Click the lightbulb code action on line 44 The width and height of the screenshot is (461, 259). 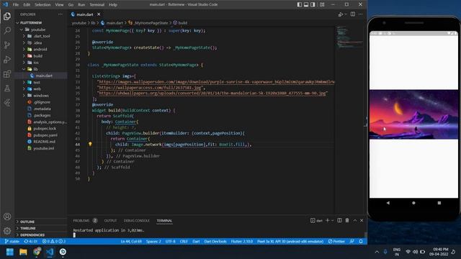[x=90, y=144]
